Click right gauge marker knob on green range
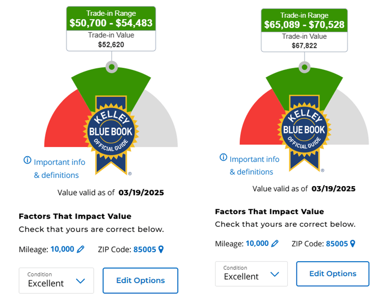This screenshot has height=297, width=382. [x=305, y=67]
